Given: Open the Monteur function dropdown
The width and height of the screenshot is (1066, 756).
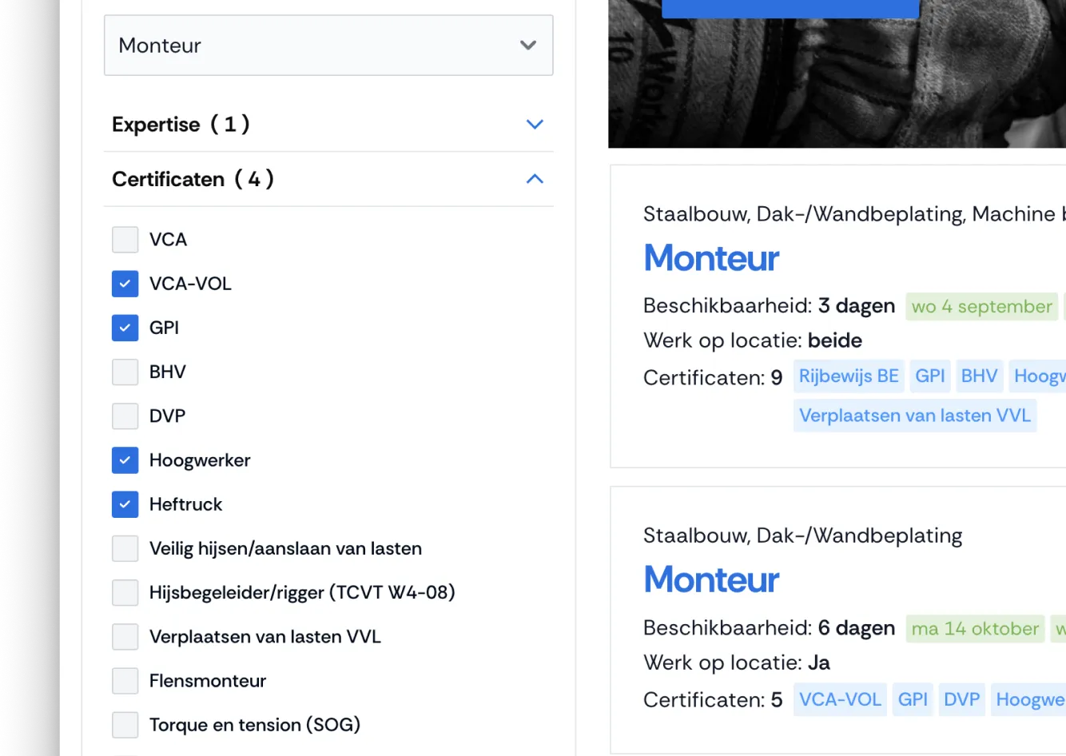Looking at the screenshot, I should (328, 46).
